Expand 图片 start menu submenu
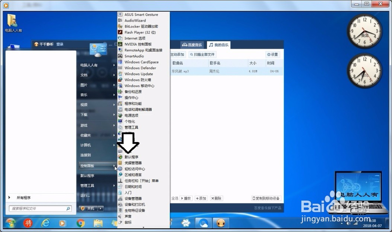This screenshot has height=232, width=392. click(x=98, y=85)
